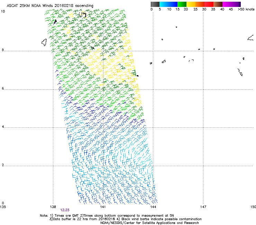
Task: Click the 'NOAA/NESDIS/Center for Satellite Applications and Research' credit
Action: (149, 223)
